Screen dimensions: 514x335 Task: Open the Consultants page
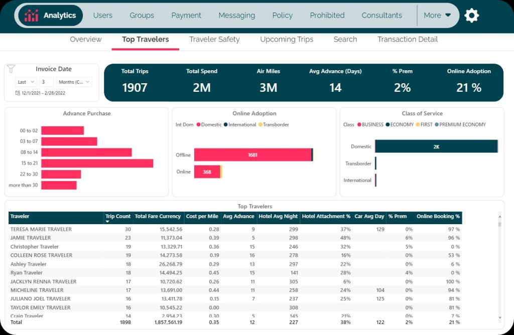[x=381, y=16]
